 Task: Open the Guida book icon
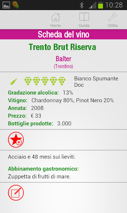click(84, 17)
